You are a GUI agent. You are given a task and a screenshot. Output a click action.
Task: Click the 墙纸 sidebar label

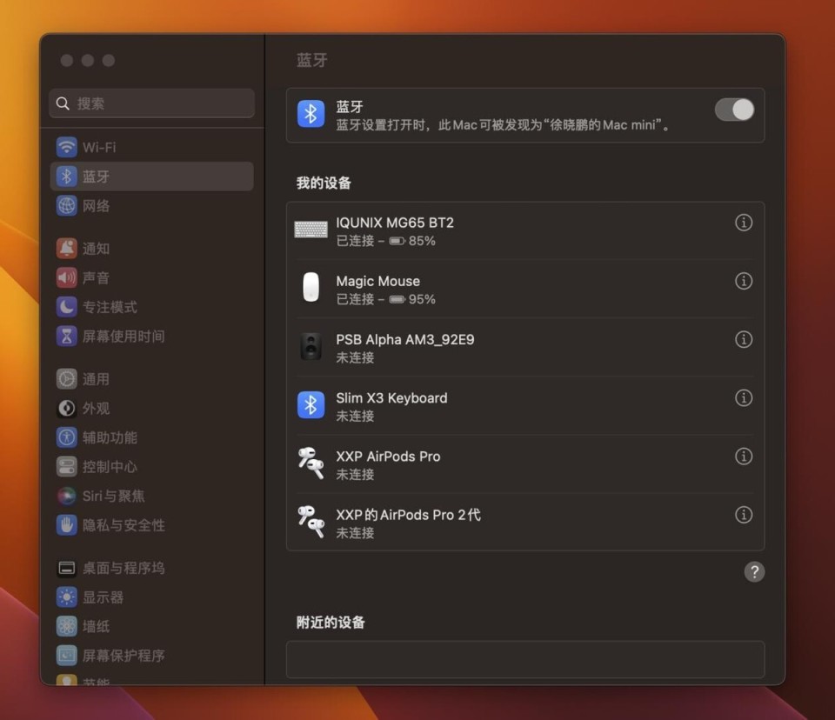pos(96,627)
